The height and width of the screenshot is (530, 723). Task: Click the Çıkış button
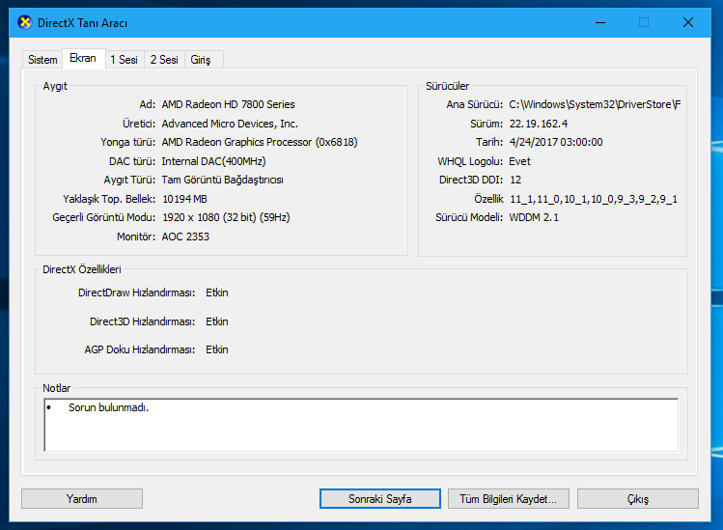pos(638,499)
